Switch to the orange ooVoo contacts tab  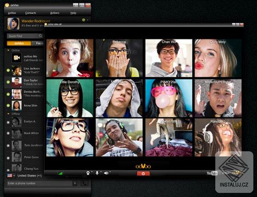(x=19, y=43)
